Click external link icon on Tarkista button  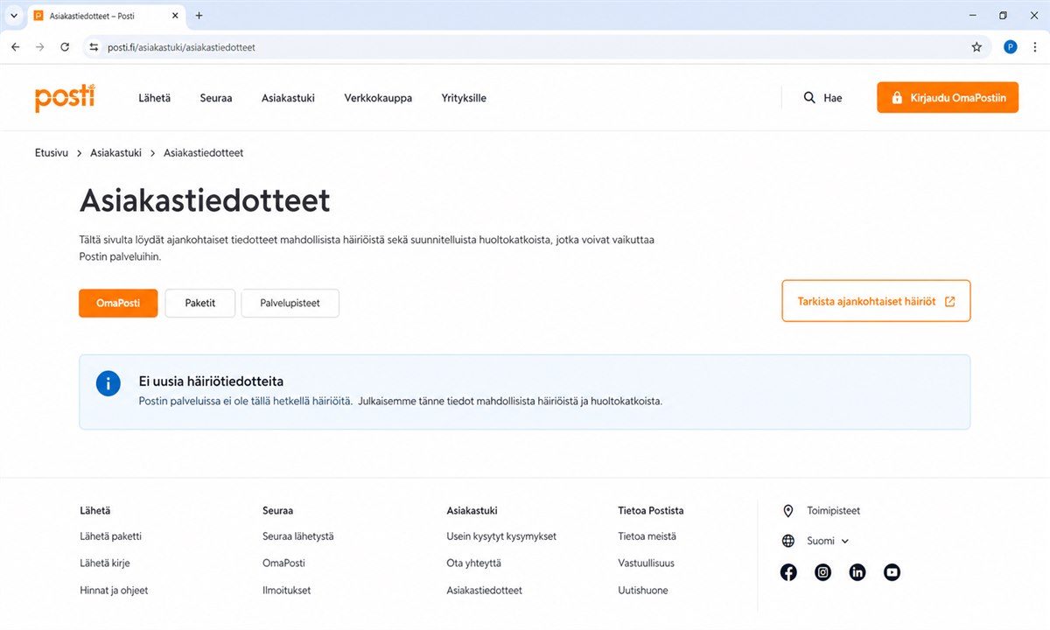pyautogui.click(x=949, y=302)
